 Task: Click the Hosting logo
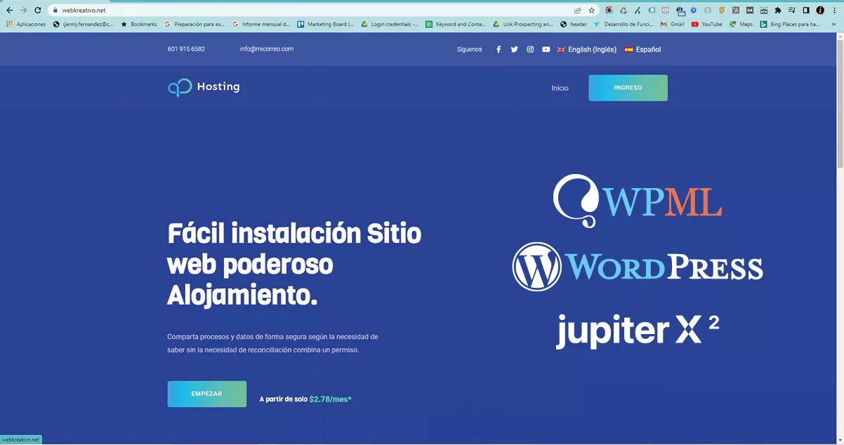[x=204, y=87]
